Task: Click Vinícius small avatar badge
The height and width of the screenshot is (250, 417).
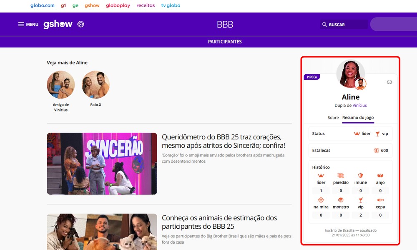Action: [x=360, y=84]
